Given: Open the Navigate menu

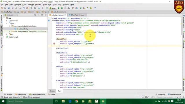Looking at the screenshot, I should click(18, 5).
